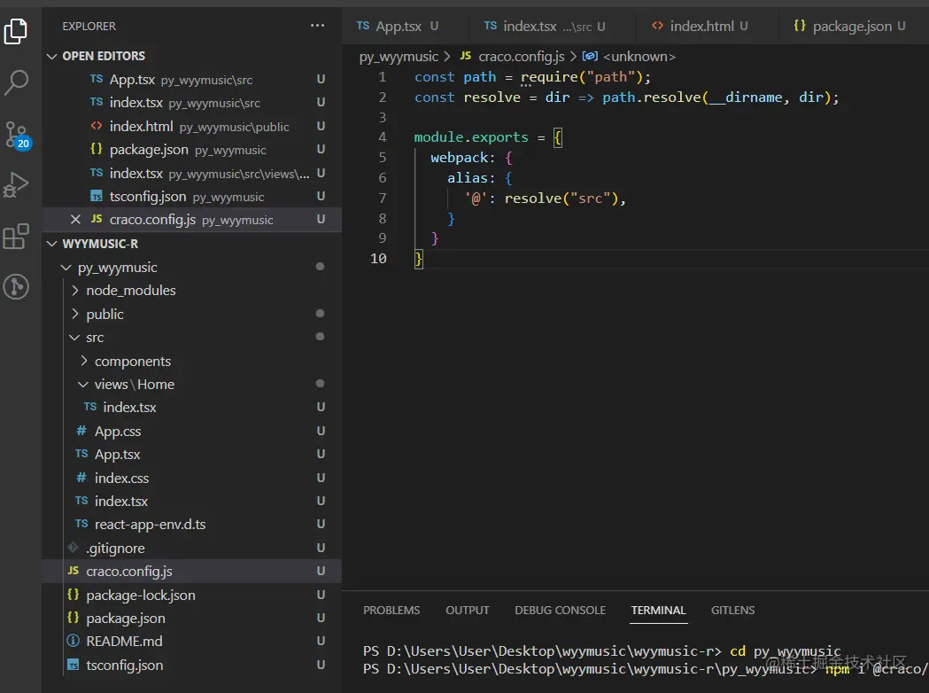Click the require("path") call on line 1
The height and width of the screenshot is (693, 929).
(581, 77)
